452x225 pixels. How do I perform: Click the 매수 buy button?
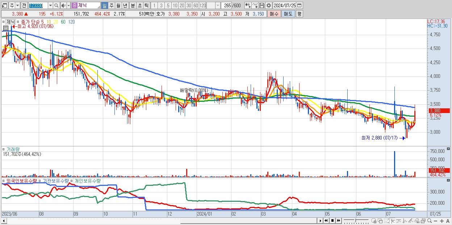pyautogui.click(x=274, y=14)
